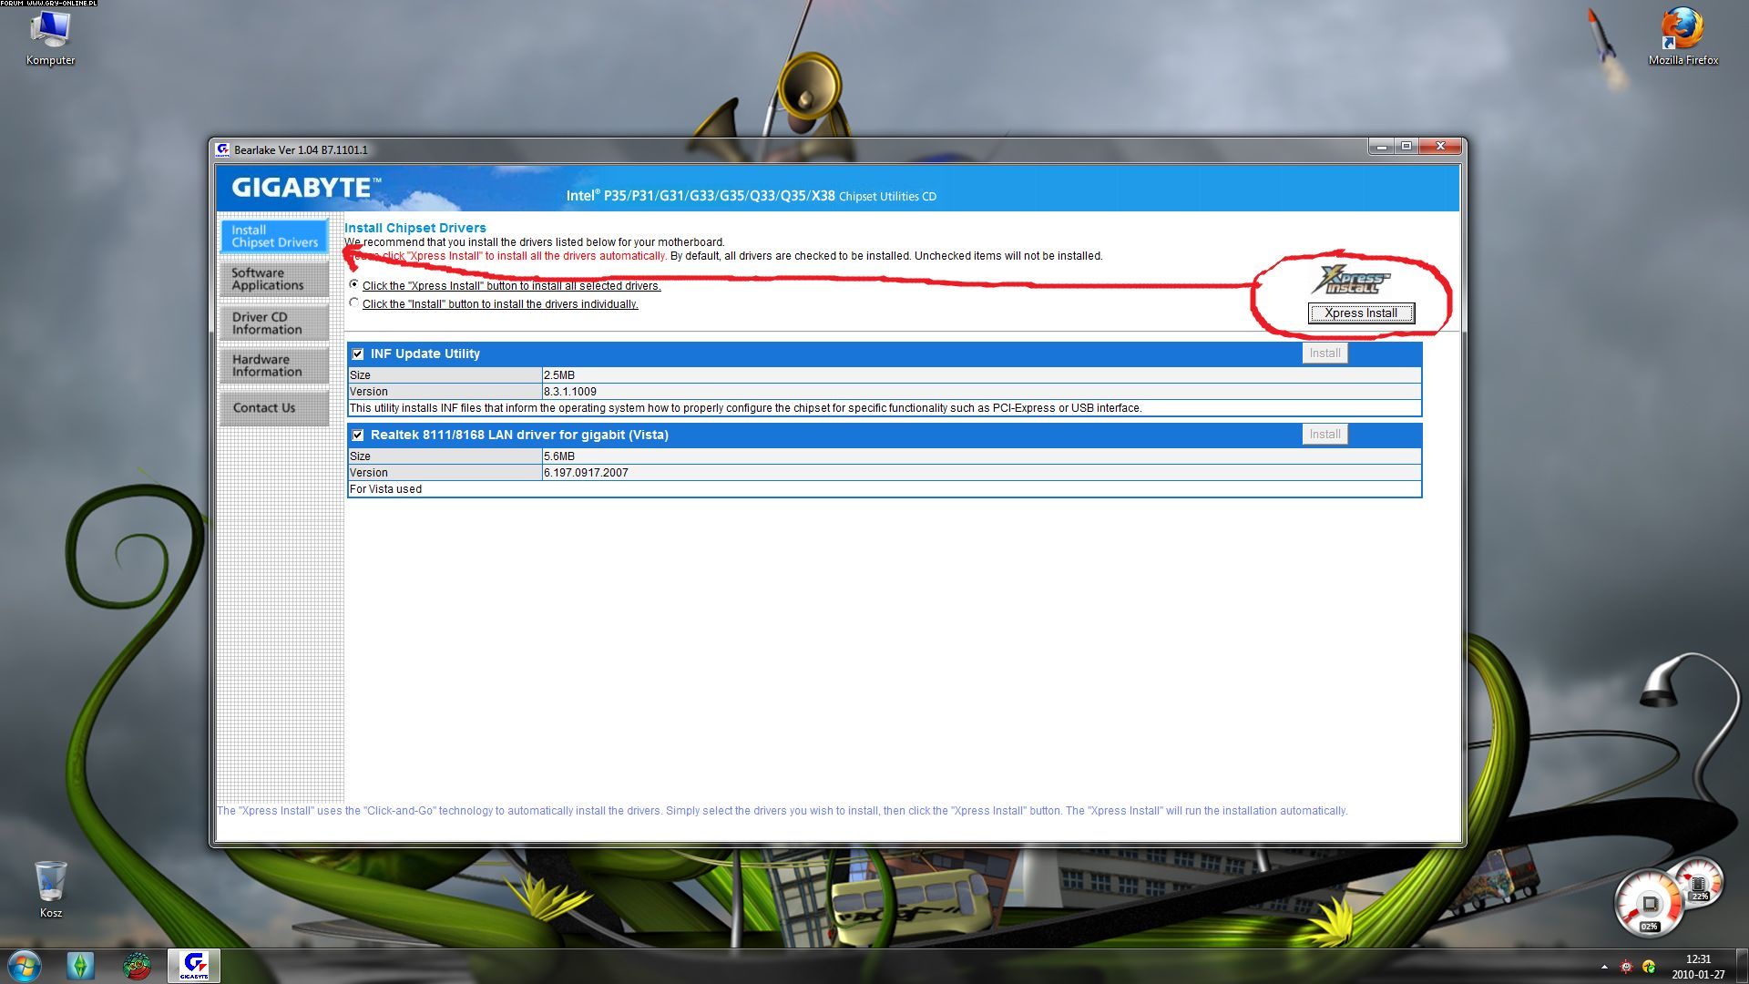1749x984 pixels.
Task: Click the GIGABYTE logo banner
Action: [x=306, y=188]
